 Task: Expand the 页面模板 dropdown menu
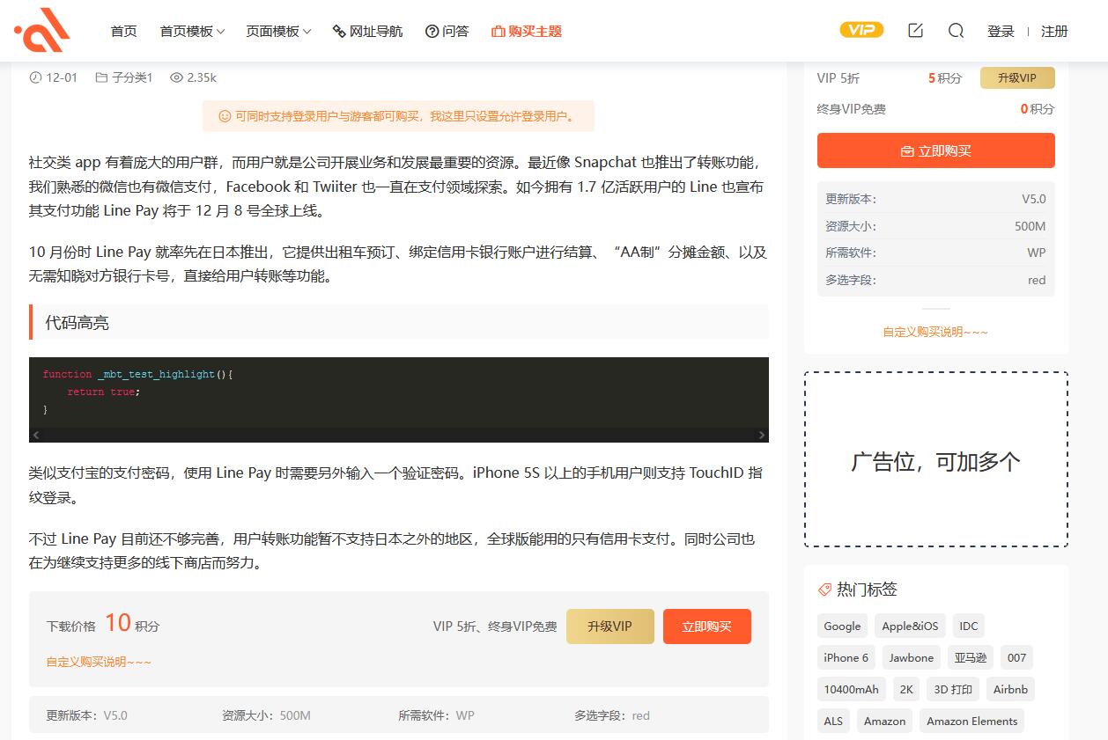point(278,31)
